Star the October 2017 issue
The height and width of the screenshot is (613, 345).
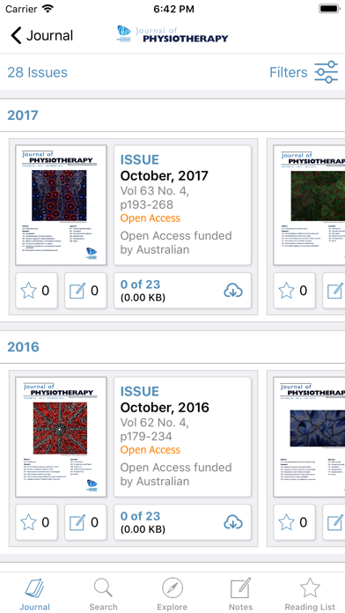pyautogui.click(x=36, y=291)
